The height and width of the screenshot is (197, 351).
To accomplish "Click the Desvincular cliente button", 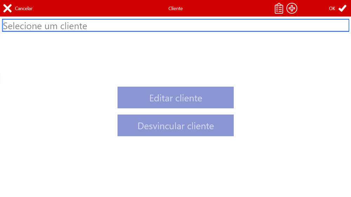I will [x=175, y=125].
